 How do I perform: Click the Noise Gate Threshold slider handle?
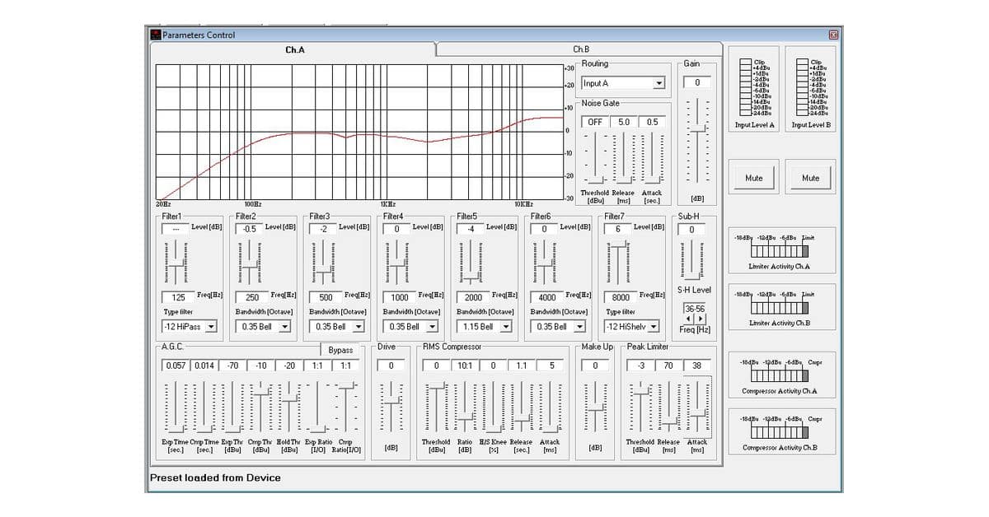594,178
